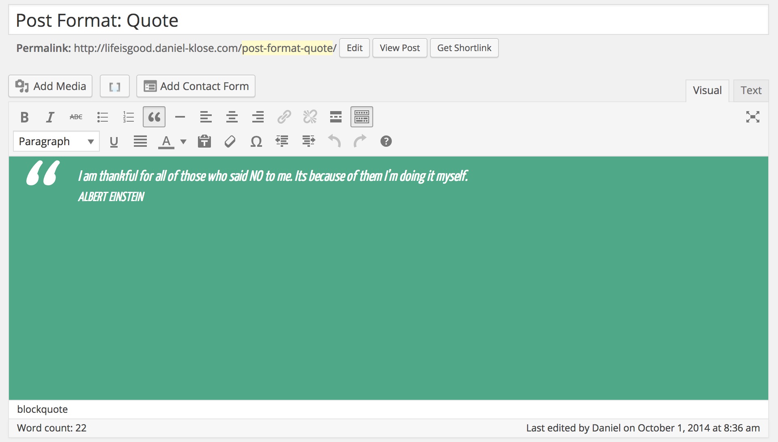This screenshot has height=442, width=778.
Task: Insert special character symbol
Action: [x=256, y=142]
